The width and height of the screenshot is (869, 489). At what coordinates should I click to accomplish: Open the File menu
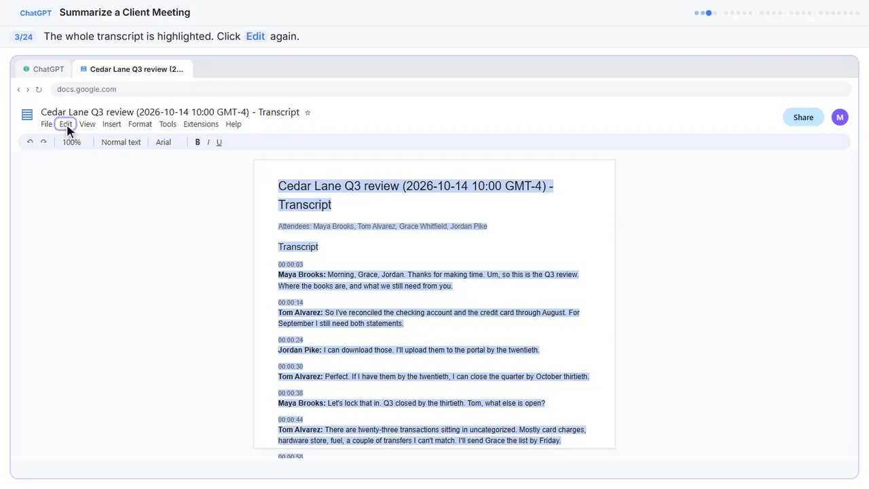46,124
